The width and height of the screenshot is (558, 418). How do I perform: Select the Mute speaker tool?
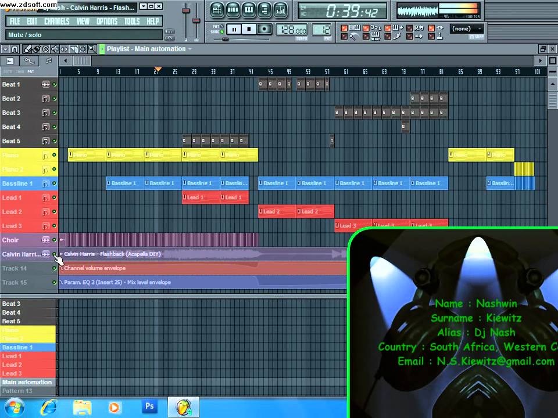click(x=55, y=49)
